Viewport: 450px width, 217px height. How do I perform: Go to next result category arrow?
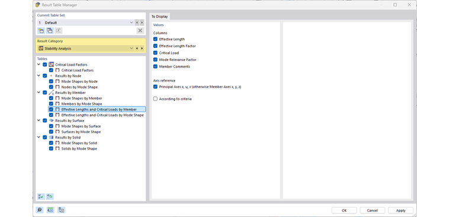coord(142,48)
